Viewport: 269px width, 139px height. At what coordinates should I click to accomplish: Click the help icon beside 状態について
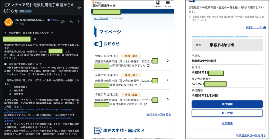tap(264, 28)
